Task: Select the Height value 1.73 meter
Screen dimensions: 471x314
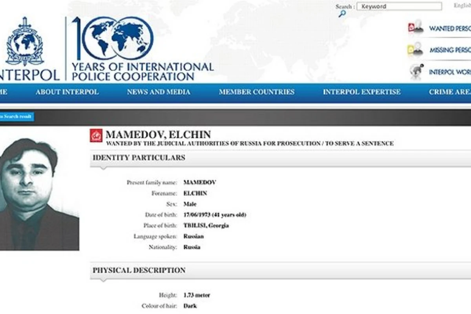Action: coord(197,295)
